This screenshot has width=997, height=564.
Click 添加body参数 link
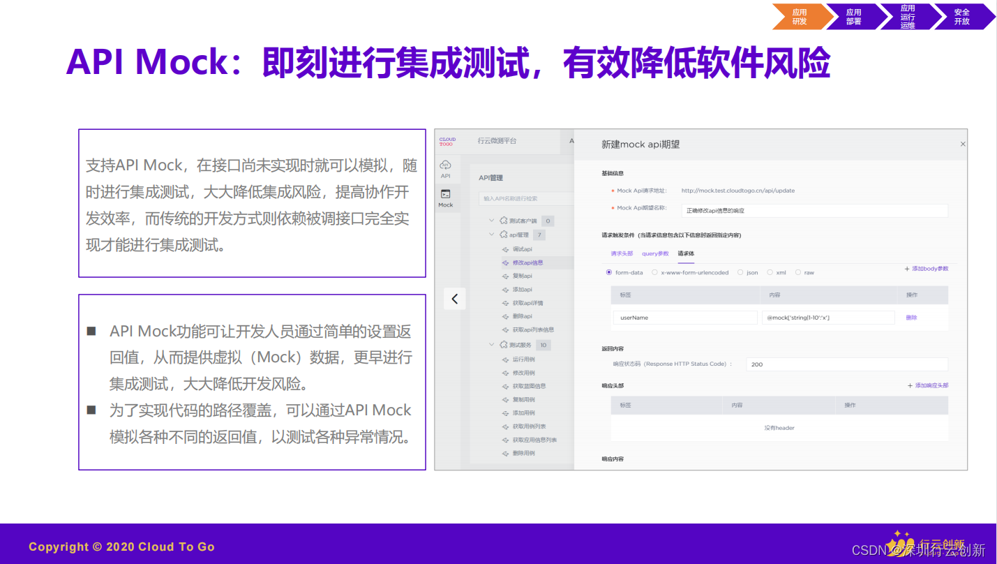coord(926,269)
